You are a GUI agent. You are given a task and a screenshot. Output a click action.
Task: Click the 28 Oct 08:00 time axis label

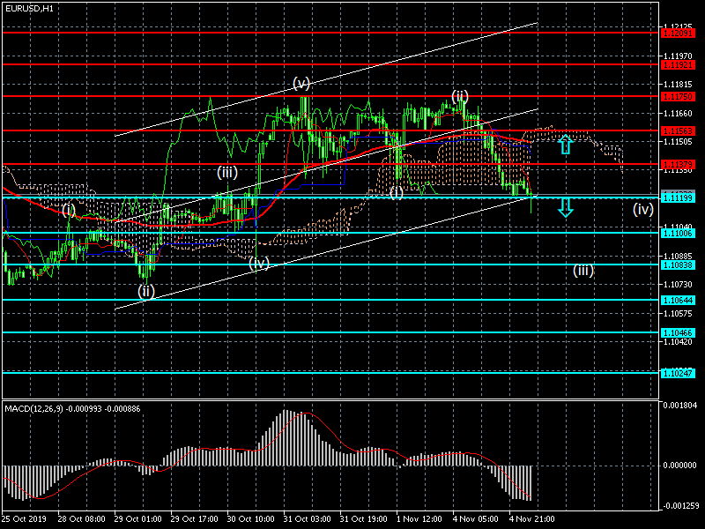[81, 518]
